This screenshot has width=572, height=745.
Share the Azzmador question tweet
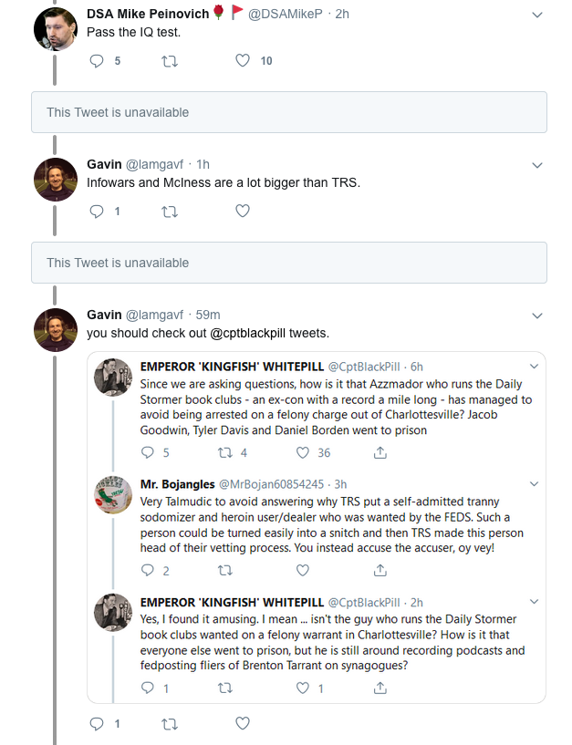[x=380, y=452]
